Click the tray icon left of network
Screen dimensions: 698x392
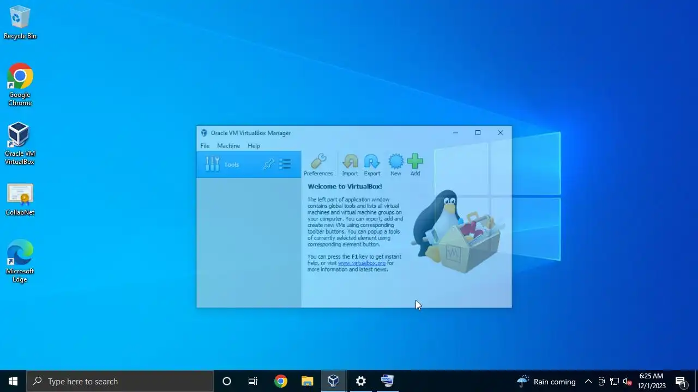coord(601,381)
